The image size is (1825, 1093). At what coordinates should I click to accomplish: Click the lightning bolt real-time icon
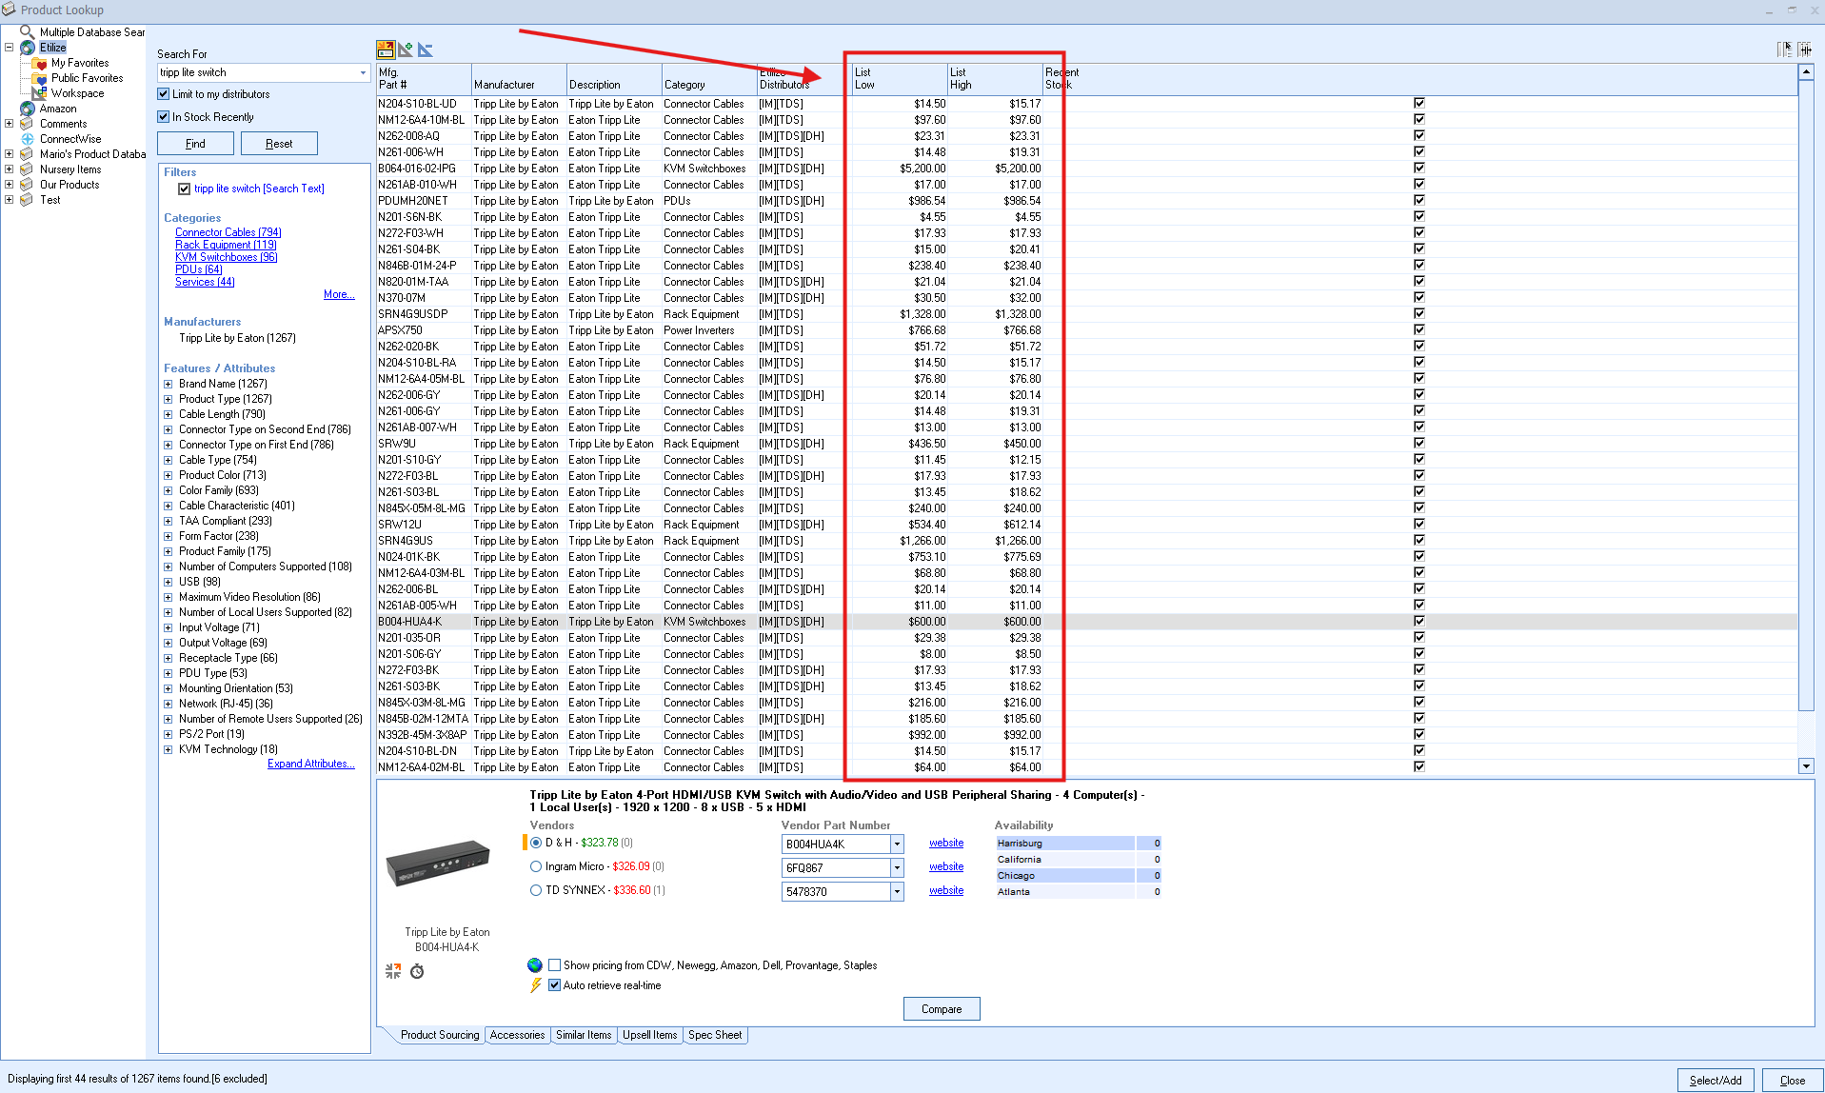[535, 985]
